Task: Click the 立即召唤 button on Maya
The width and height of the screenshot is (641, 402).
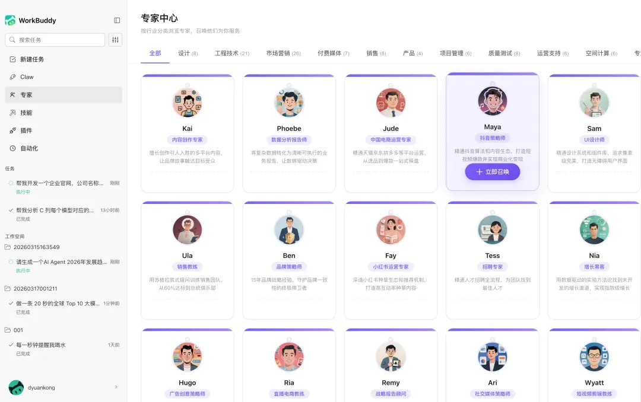Action: [x=492, y=172]
